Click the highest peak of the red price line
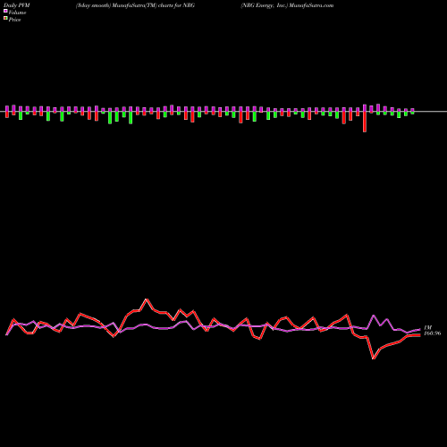 [x=147, y=299]
